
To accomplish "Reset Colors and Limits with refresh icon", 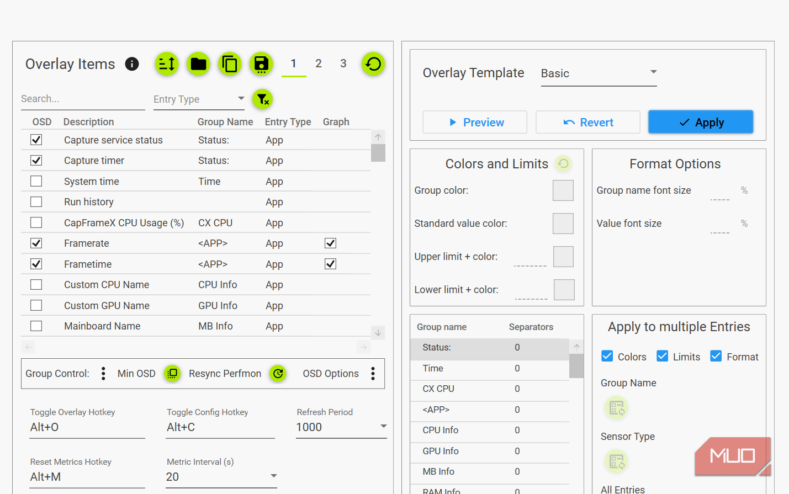I will pos(563,163).
